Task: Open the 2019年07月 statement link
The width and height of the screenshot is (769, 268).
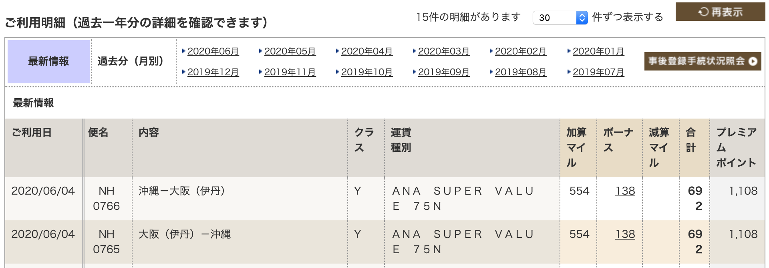Action: point(598,72)
